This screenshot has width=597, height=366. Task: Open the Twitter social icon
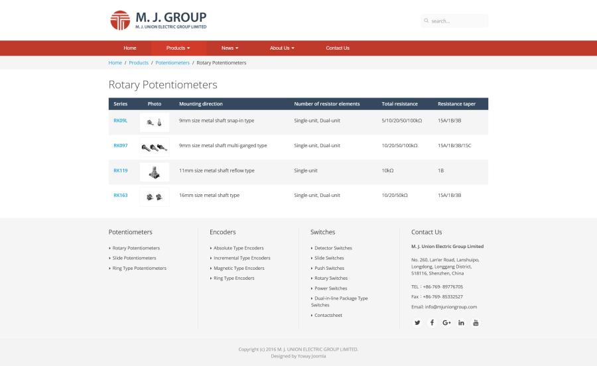(417, 322)
